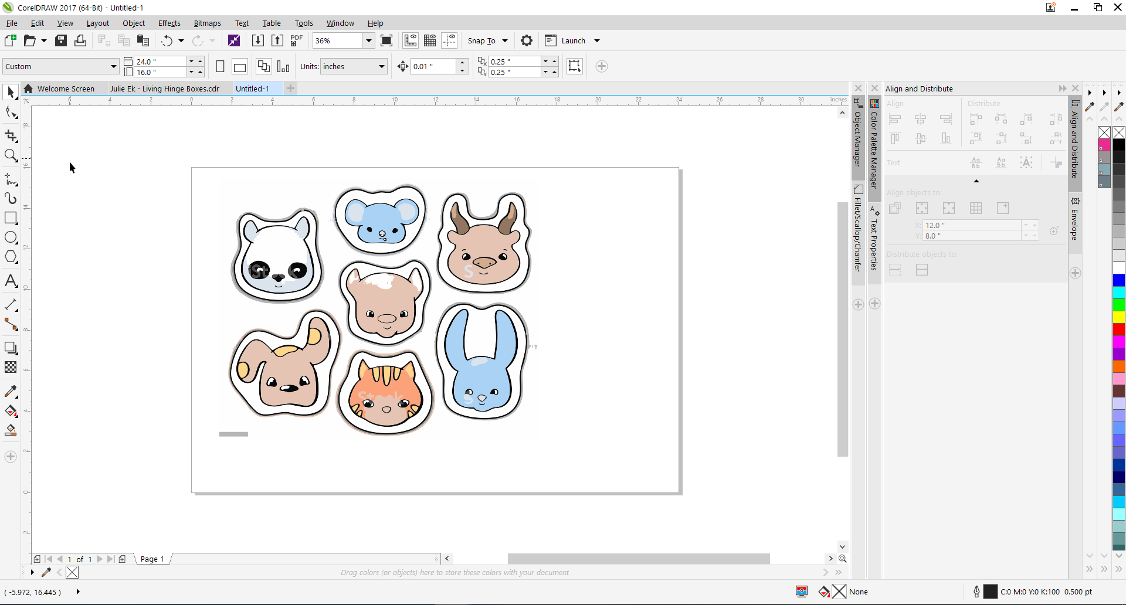
Task: Pick the Color Eyedropper tool
Action: 11,391
